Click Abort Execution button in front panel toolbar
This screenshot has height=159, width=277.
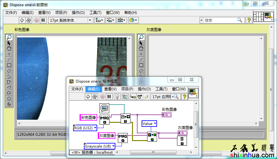(x=36, y=20)
